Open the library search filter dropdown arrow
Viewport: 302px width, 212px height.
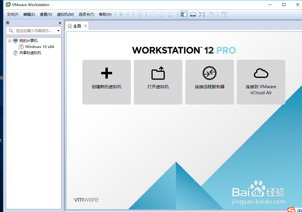pyautogui.click(x=58, y=31)
